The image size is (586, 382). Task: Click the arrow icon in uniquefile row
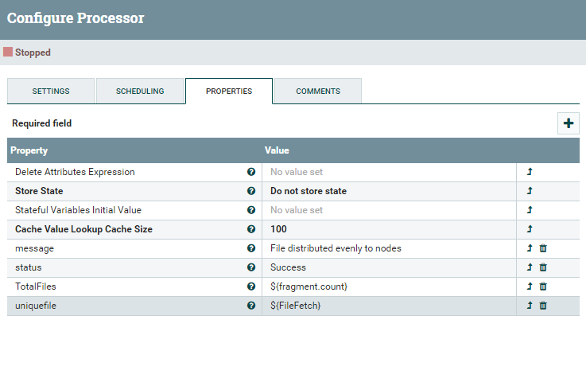pos(530,306)
